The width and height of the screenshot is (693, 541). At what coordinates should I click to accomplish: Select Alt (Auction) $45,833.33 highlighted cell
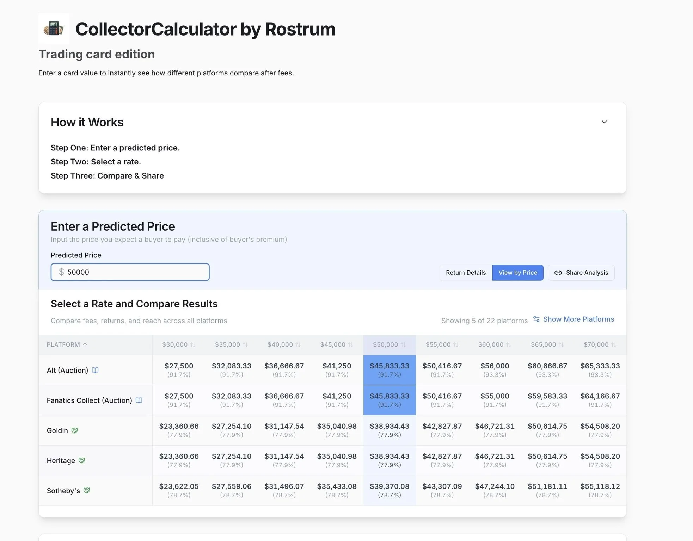389,370
